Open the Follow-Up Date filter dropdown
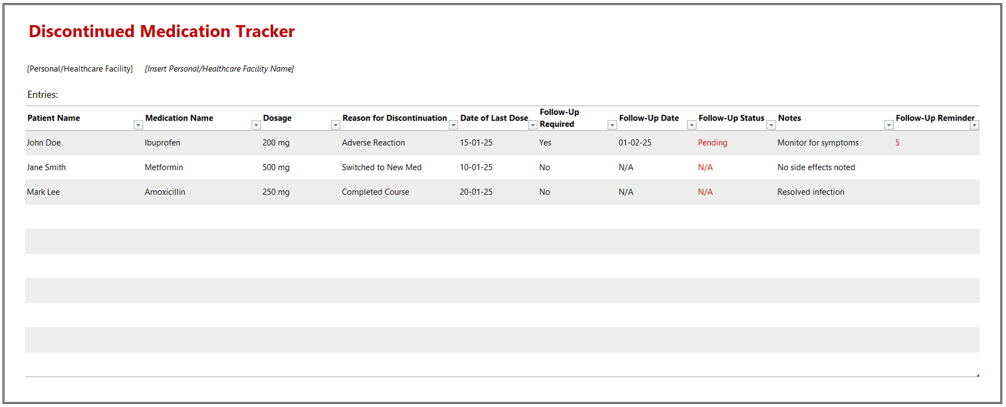The height and width of the screenshot is (407, 1006). (692, 125)
